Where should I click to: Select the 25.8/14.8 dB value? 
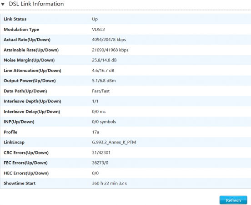[104, 60]
